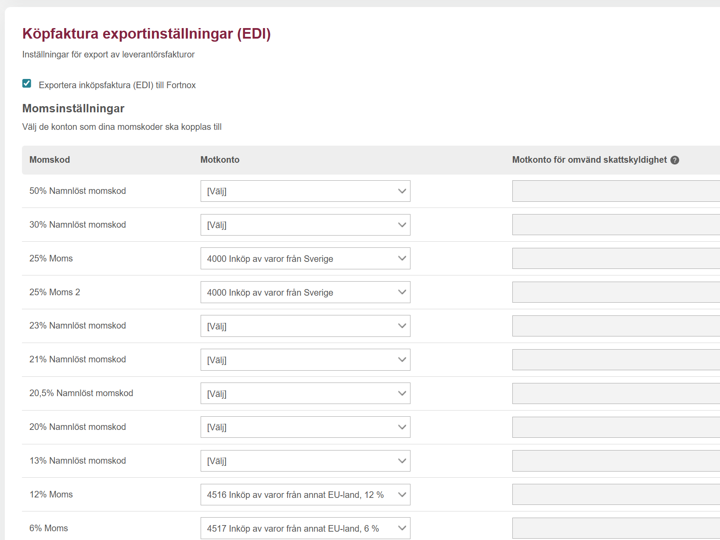Open Motkonto dropdown for 13% Namnlöst momskod
Image resolution: width=720 pixels, height=540 pixels.
[305, 461]
